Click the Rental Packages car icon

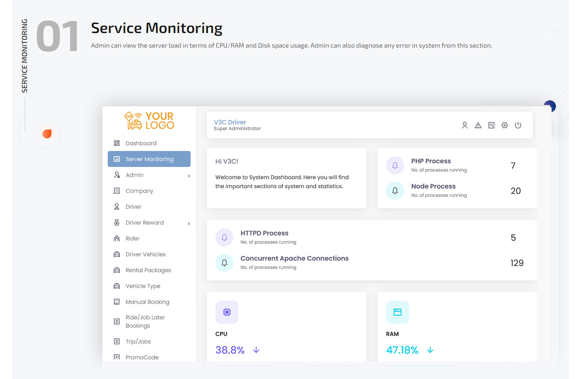pos(116,270)
